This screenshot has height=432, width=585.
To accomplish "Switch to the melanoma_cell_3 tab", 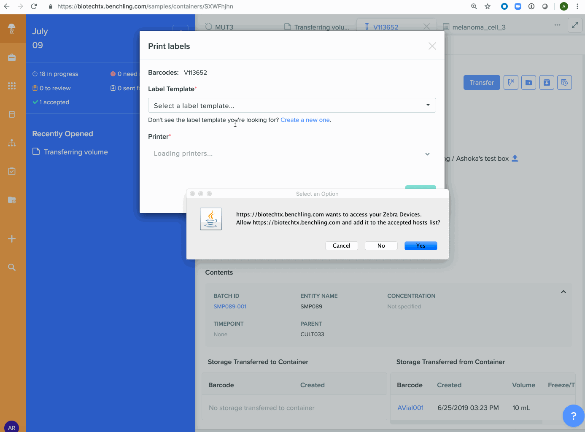I will pos(478,27).
